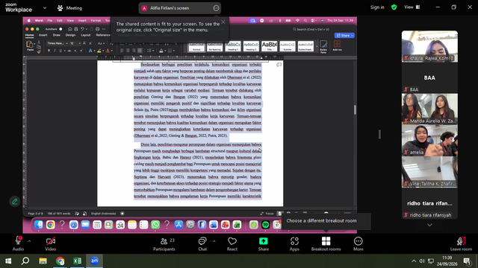This screenshot has width=478, height=268.
Task: Open shared screen options beside Alifia Firliani's screen
Action: click(x=216, y=8)
